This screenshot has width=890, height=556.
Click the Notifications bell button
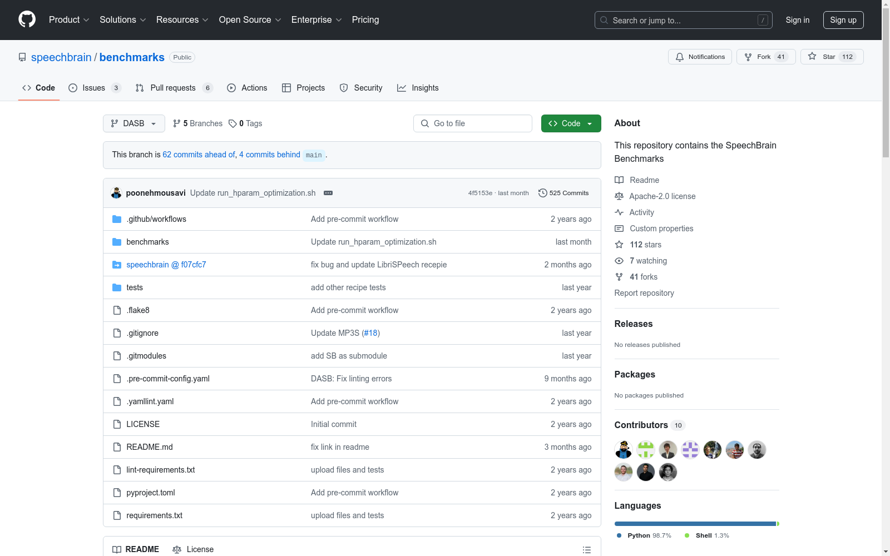click(700, 57)
